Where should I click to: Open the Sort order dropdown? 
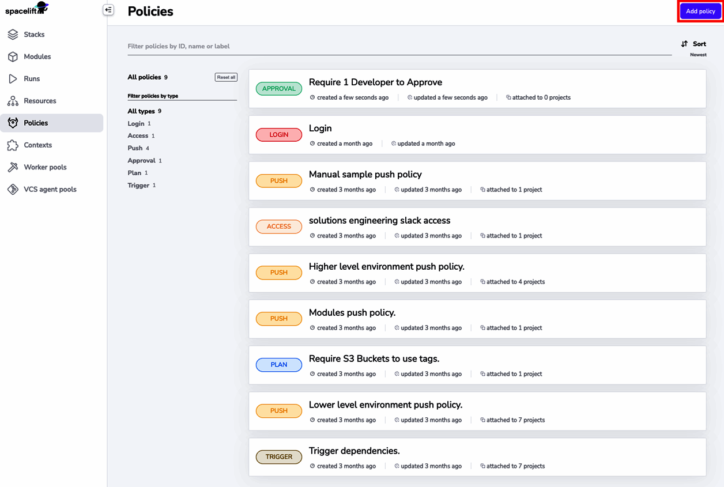pos(693,44)
